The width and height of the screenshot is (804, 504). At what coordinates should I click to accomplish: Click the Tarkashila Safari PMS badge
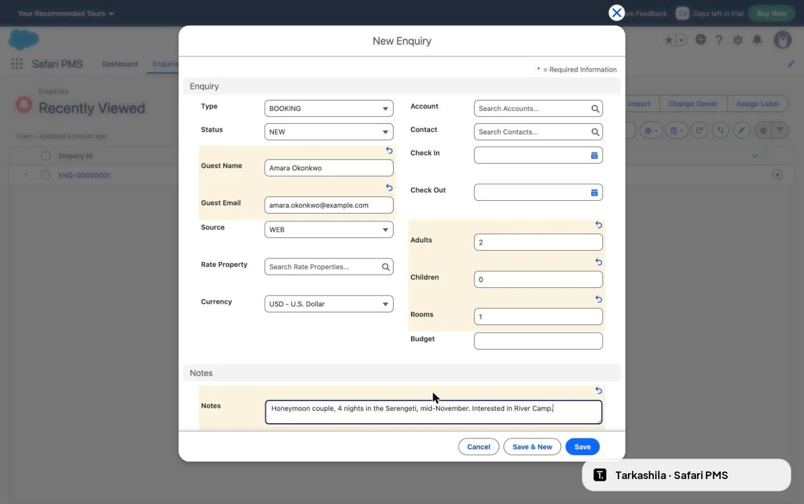click(x=687, y=475)
